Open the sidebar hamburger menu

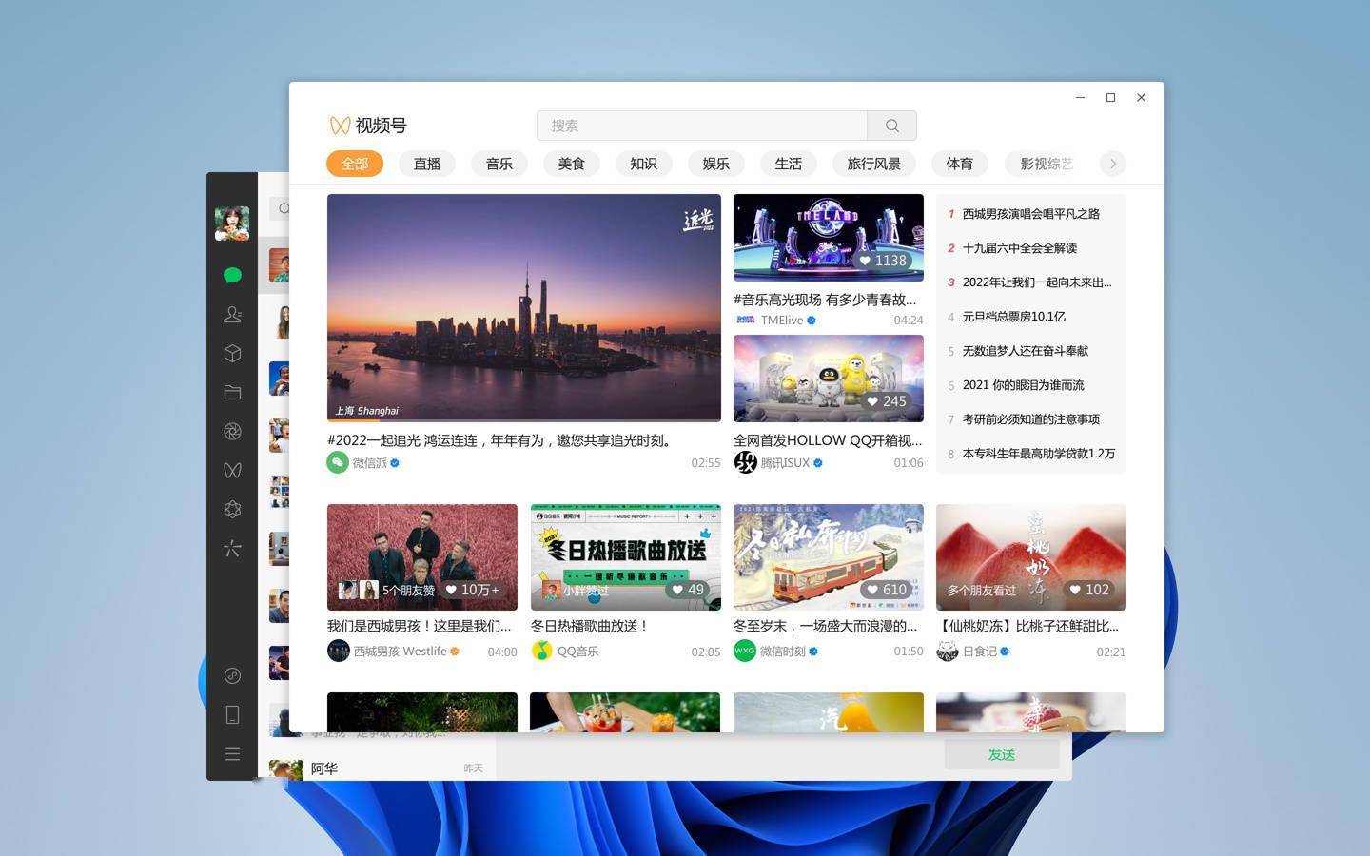pos(232,753)
